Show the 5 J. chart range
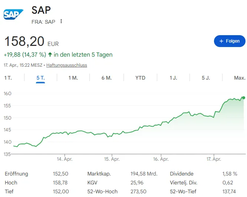The image size is (247, 197). 206,78
